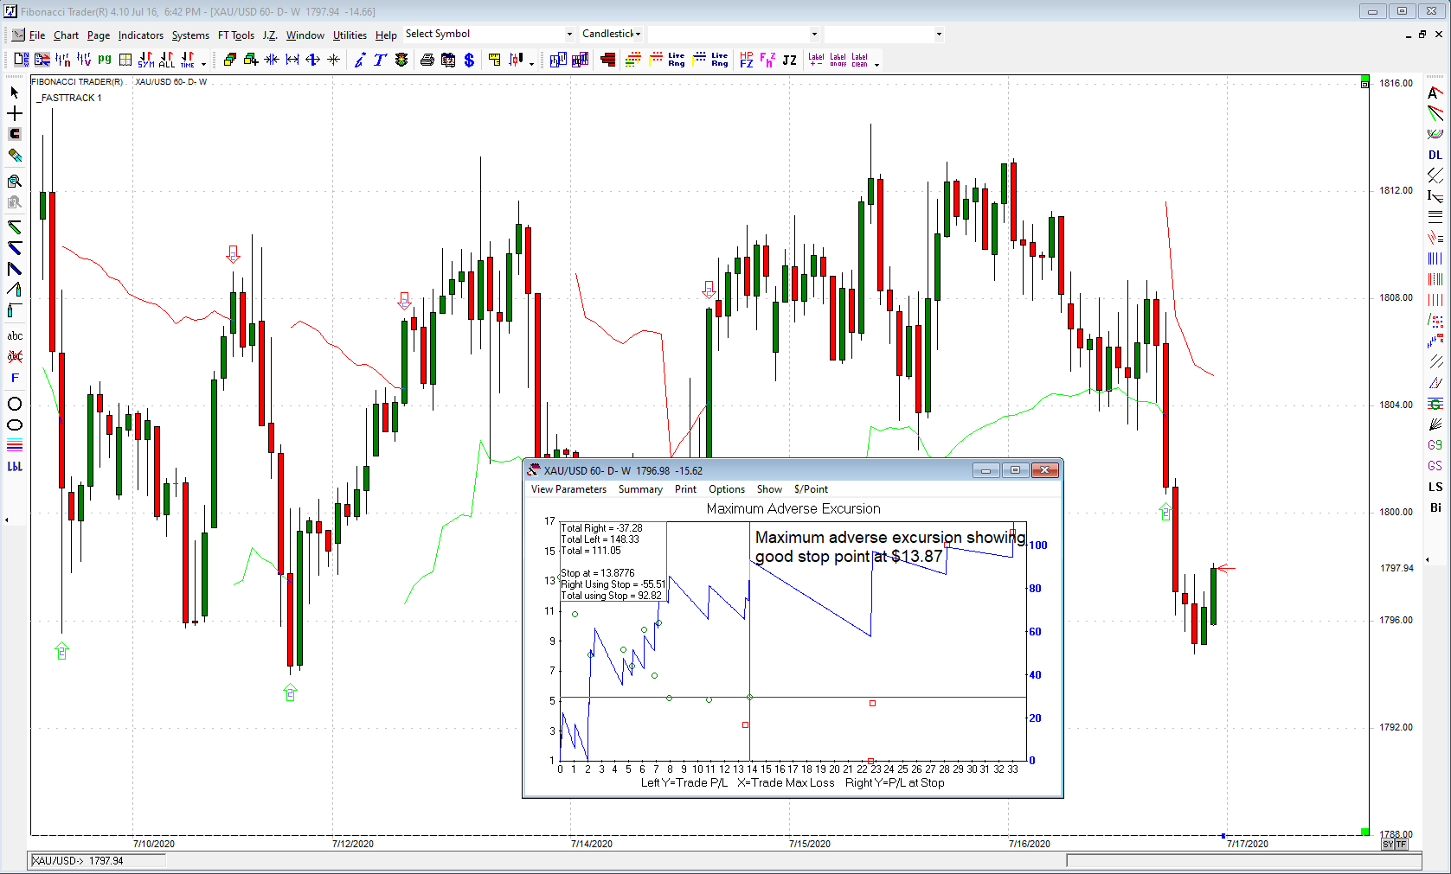Screen dimensions: 1451x874
Task: Expand the toolbar overflow arrow after TIME icon
Action: point(204,63)
